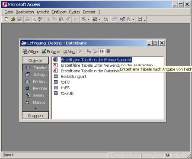This screenshot has height=159, width=192.
Task: Switch to Small Icons view
Action: click(95, 52)
